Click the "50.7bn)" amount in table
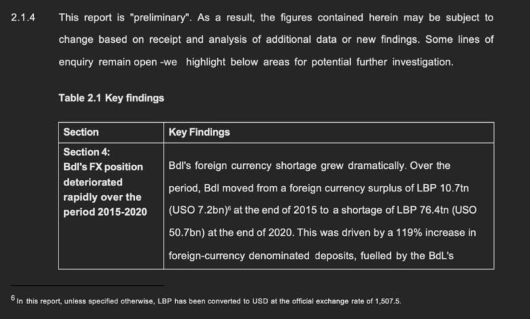This screenshot has width=530, height=319. 186,233
